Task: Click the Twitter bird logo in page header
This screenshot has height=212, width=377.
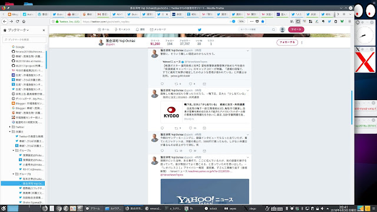Action: click(x=199, y=29)
